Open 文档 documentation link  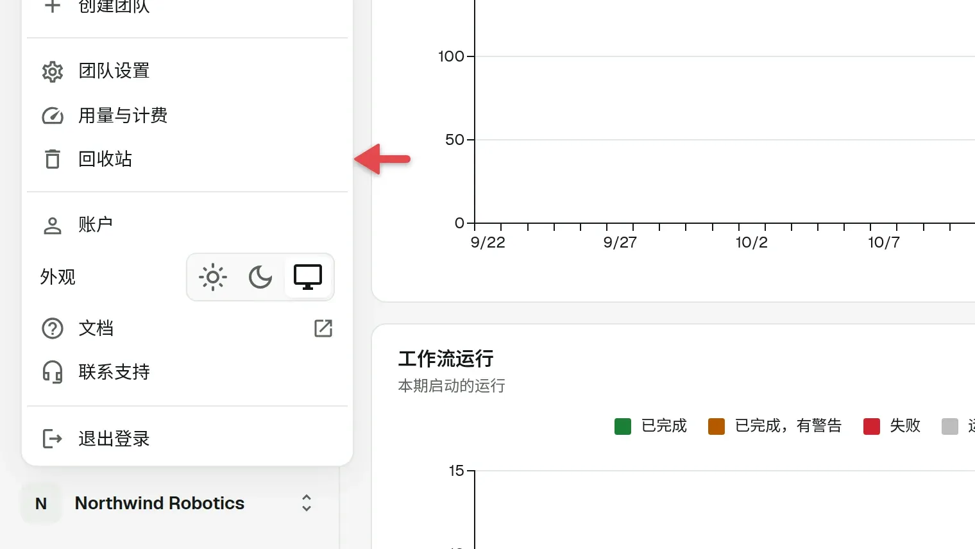(x=187, y=328)
